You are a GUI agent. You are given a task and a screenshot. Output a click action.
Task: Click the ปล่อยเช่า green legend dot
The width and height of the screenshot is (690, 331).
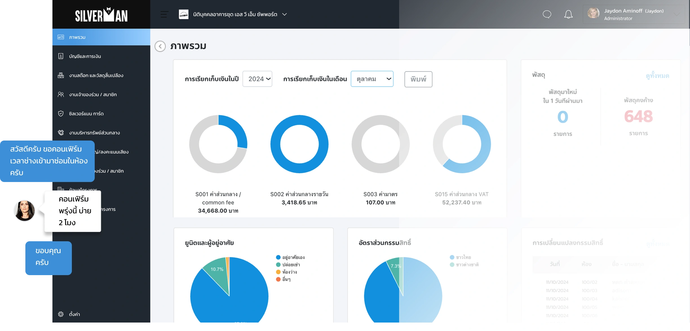pos(278,265)
